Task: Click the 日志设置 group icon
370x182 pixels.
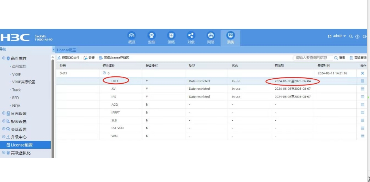Action: (x=8, y=114)
